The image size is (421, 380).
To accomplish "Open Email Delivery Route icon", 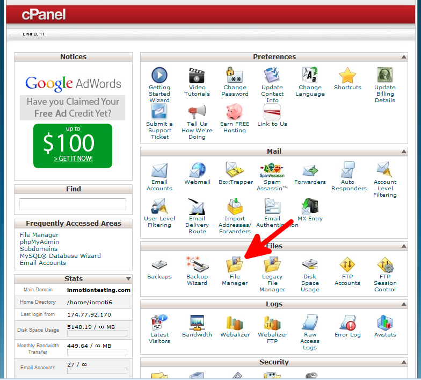I will pyautogui.click(x=197, y=206).
